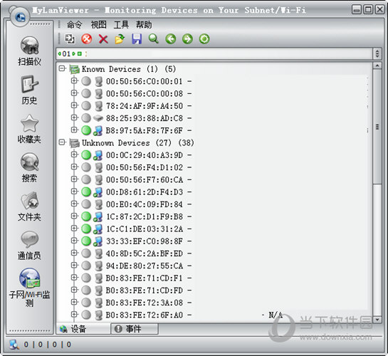Open the 扫描仪 scanner panel
This screenshot has height=356, width=388.
(x=29, y=51)
